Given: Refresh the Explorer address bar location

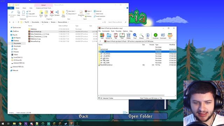Looking at the screenshot, I should coord(105,22).
